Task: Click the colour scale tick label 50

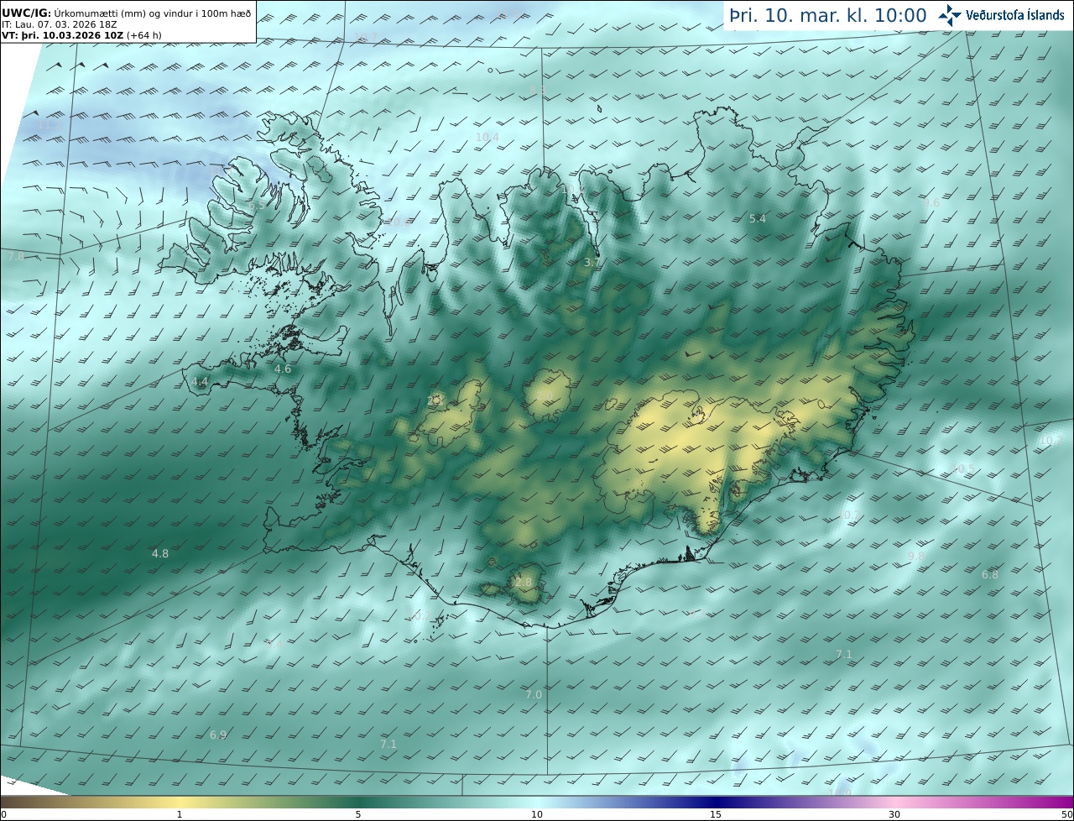Action: pos(1067,814)
